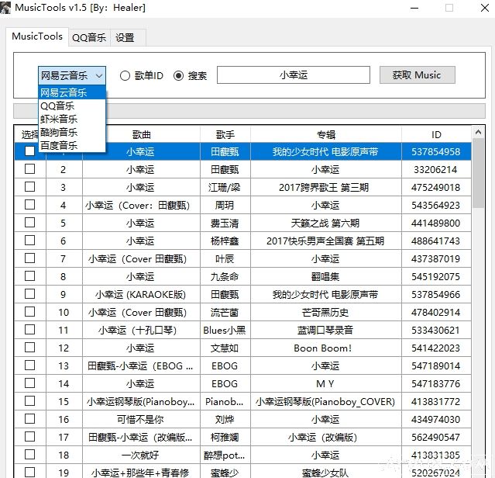Select singer 叶辰
495x478 pixels.
[x=225, y=259]
